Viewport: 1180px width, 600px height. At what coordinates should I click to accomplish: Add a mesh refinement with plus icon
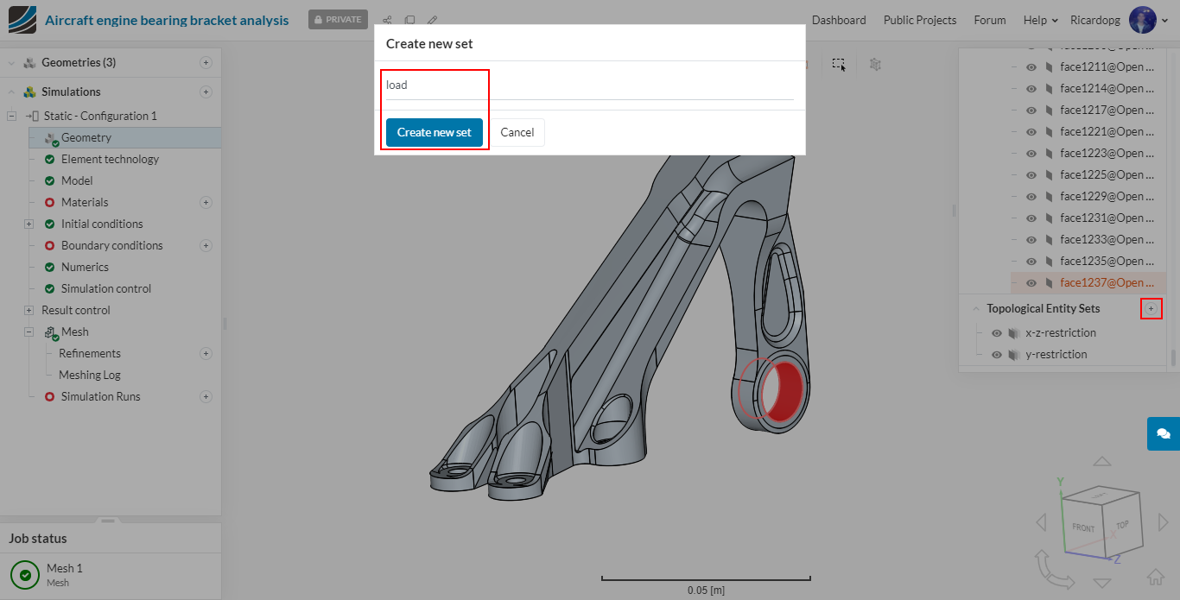point(206,353)
